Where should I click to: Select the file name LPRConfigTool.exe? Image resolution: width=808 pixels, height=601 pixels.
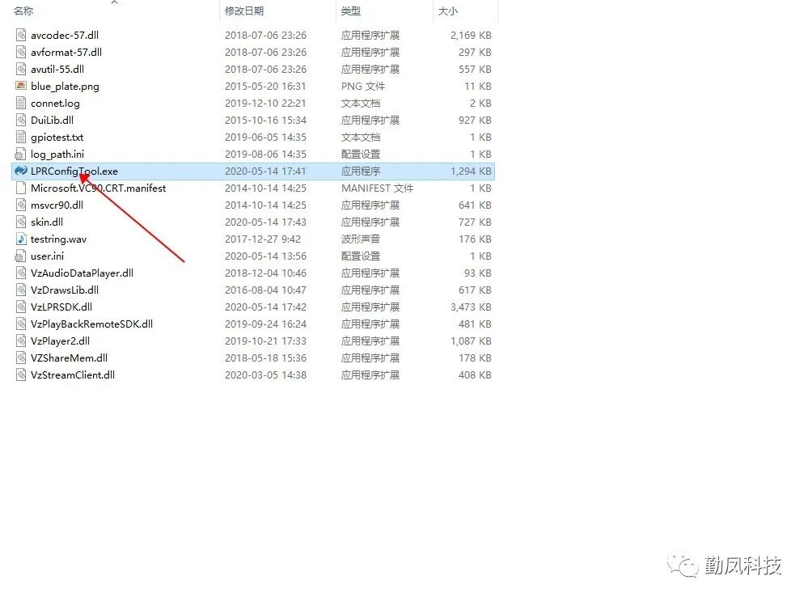[x=74, y=171]
